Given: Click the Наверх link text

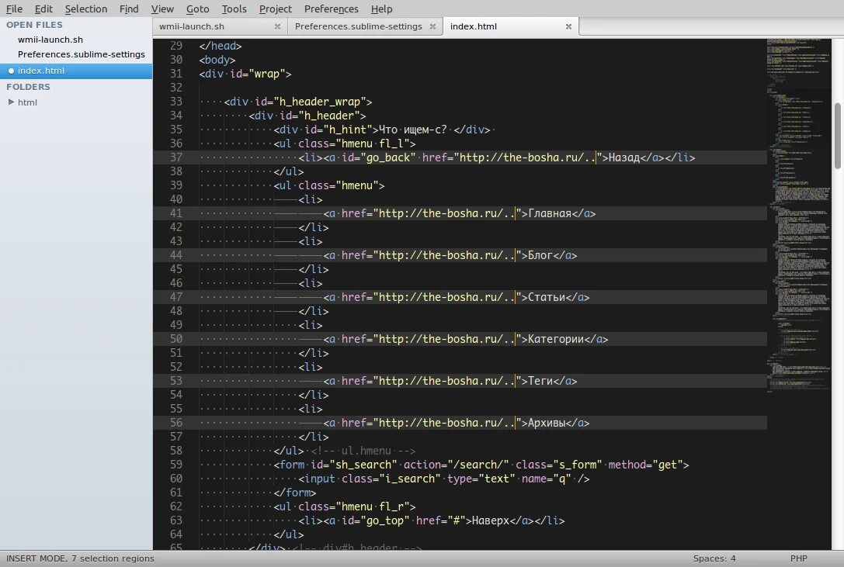Looking at the screenshot, I should click(491, 520).
